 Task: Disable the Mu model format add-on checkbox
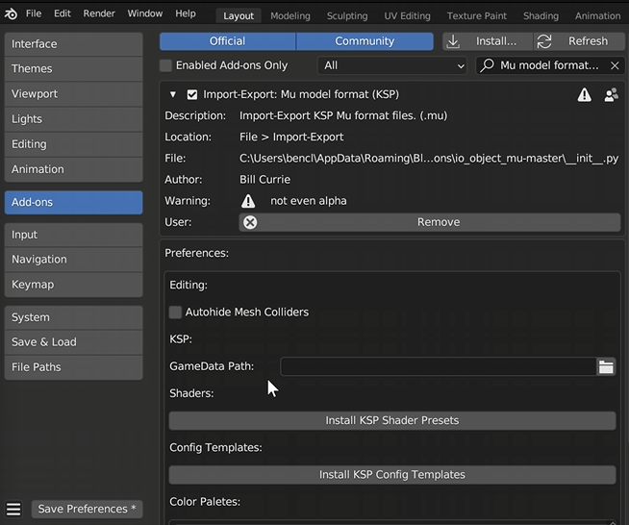point(192,95)
